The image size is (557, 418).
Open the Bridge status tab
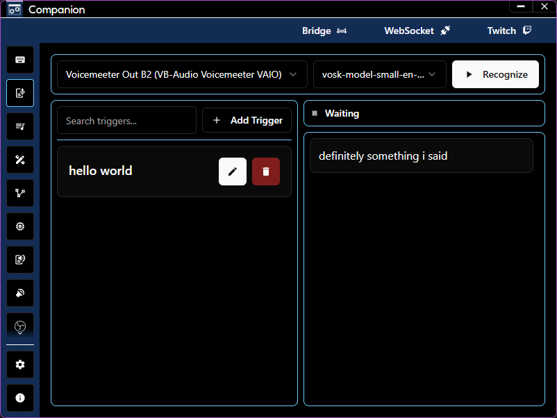(x=324, y=31)
